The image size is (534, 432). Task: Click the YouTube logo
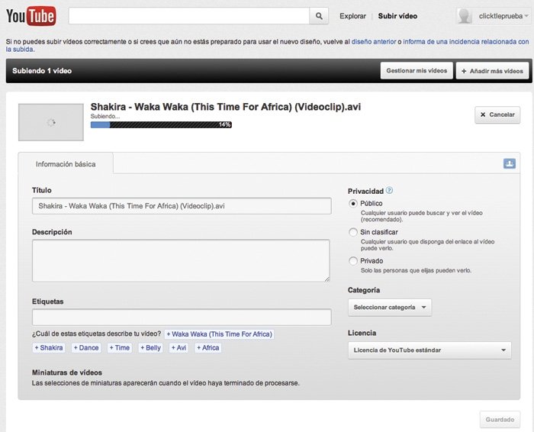pos(31,16)
